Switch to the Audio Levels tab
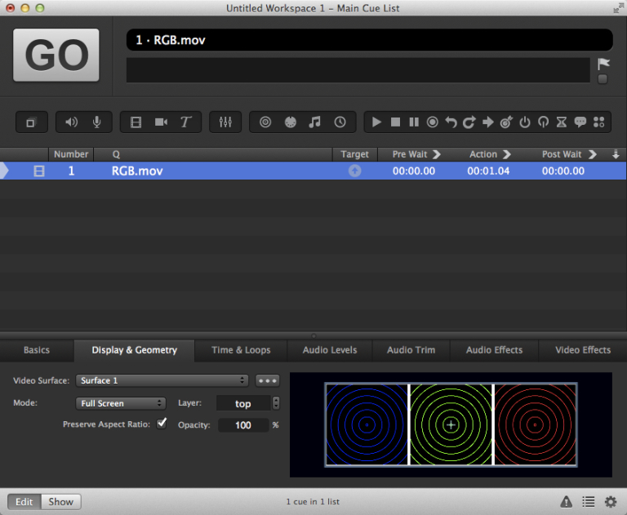The width and height of the screenshot is (627, 515). click(x=330, y=350)
